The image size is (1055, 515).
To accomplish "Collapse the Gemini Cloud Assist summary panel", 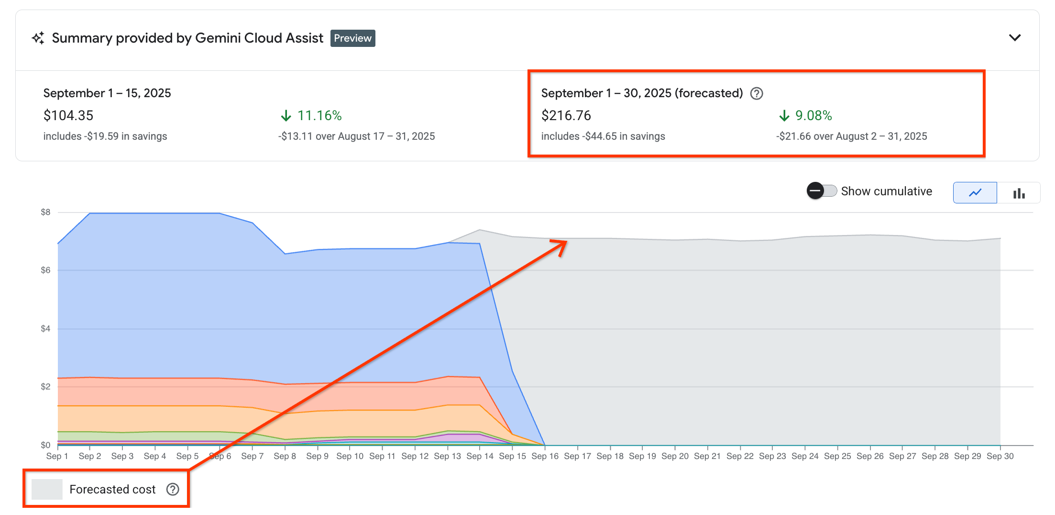I will click(1014, 38).
